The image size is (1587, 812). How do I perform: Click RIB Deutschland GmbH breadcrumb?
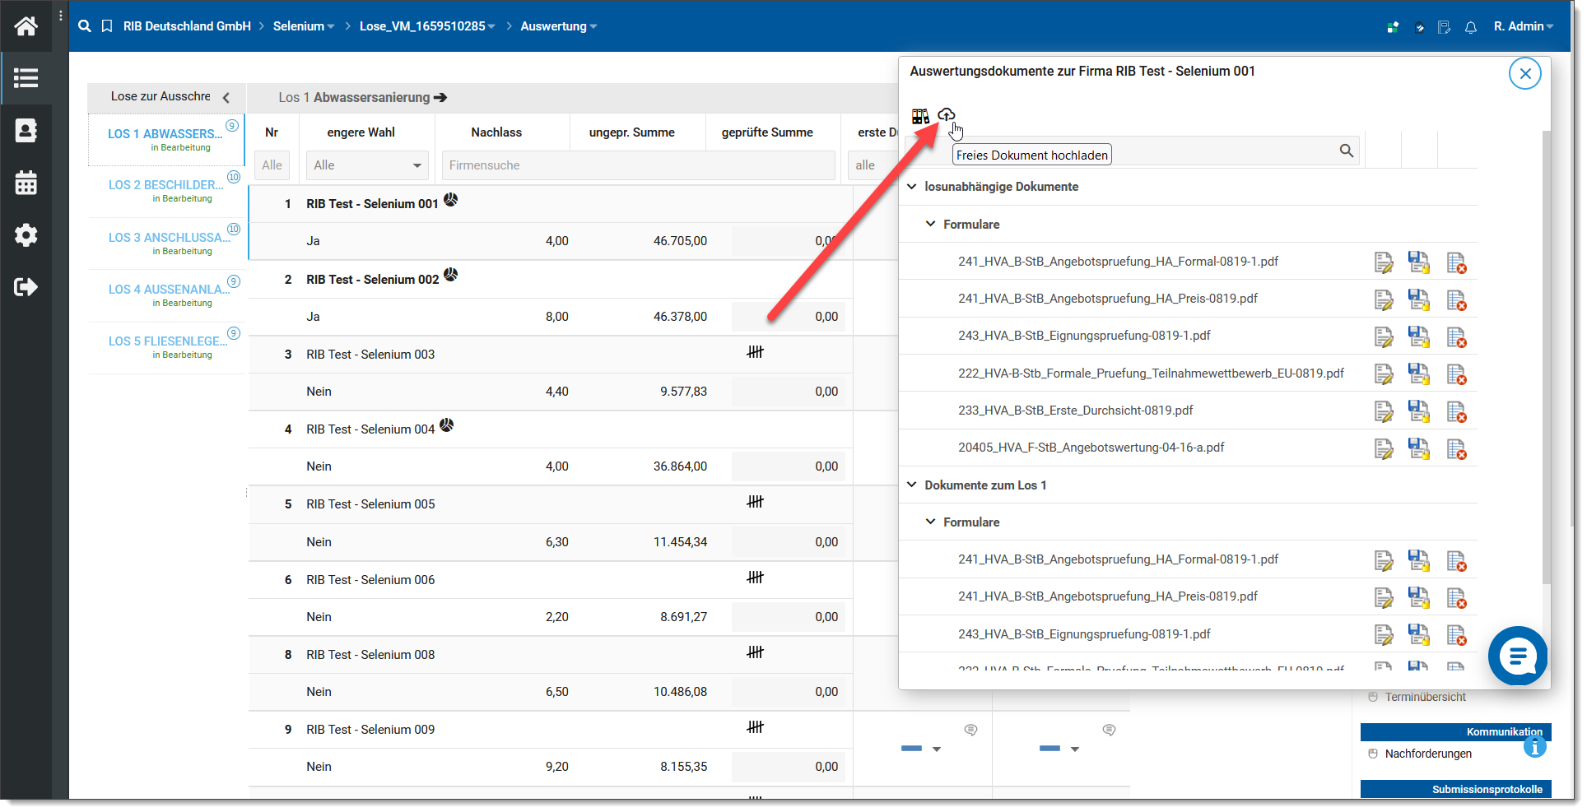[x=187, y=26]
